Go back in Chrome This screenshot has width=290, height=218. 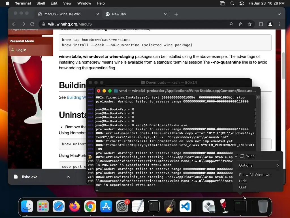[x=14, y=24]
